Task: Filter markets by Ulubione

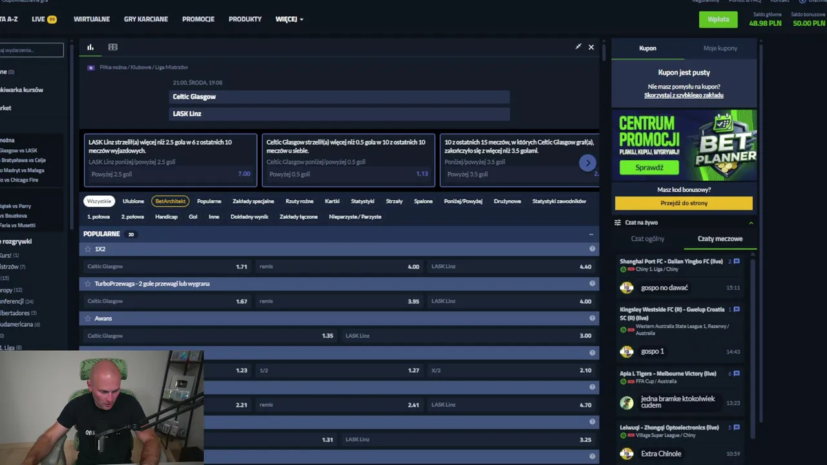Action: coord(133,201)
